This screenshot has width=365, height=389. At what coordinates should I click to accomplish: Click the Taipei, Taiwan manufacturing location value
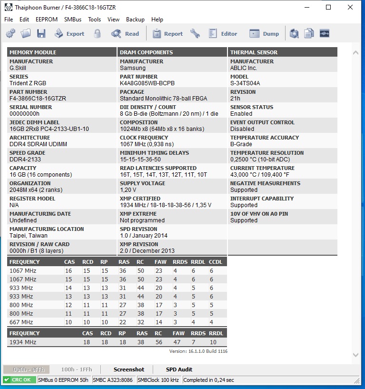tap(29, 236)
